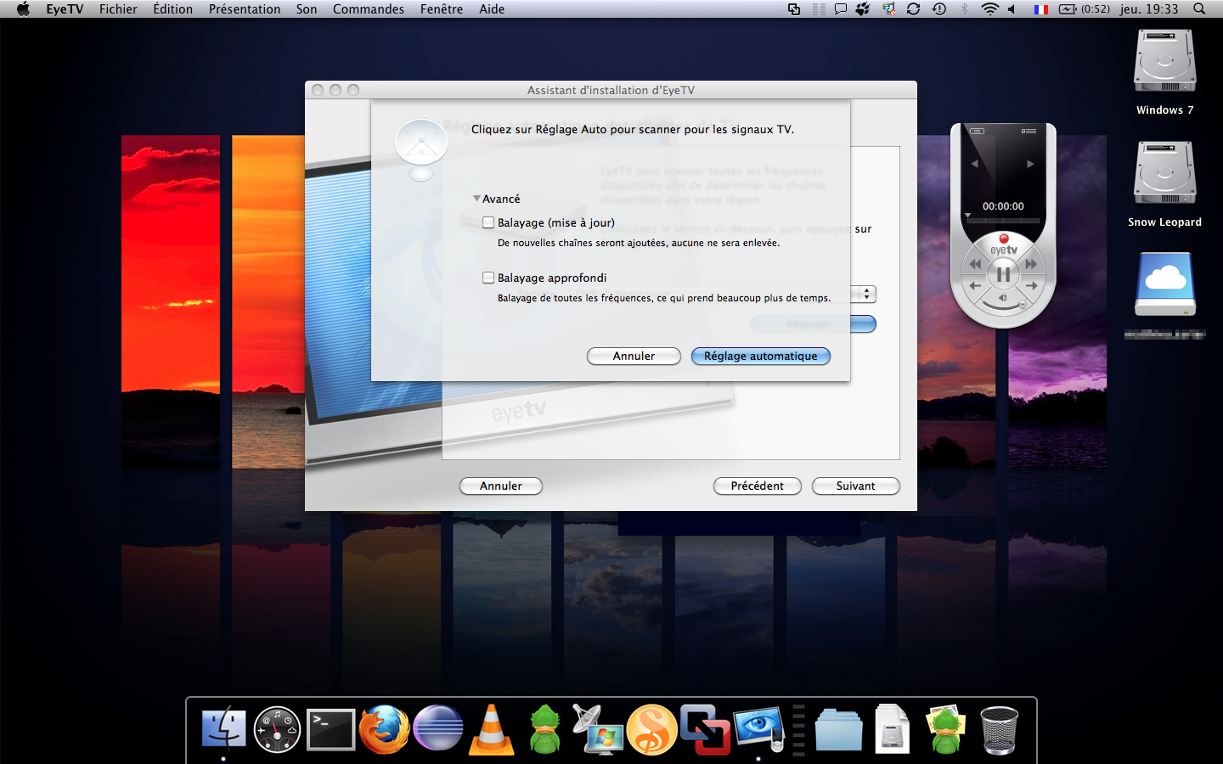Click Réglage automatique button
This screenshot has width=1223, height=764.
761,357
